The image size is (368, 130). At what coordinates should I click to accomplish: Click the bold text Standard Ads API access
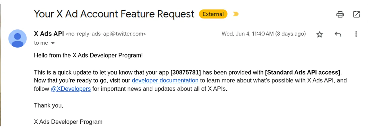click(303, 72)
